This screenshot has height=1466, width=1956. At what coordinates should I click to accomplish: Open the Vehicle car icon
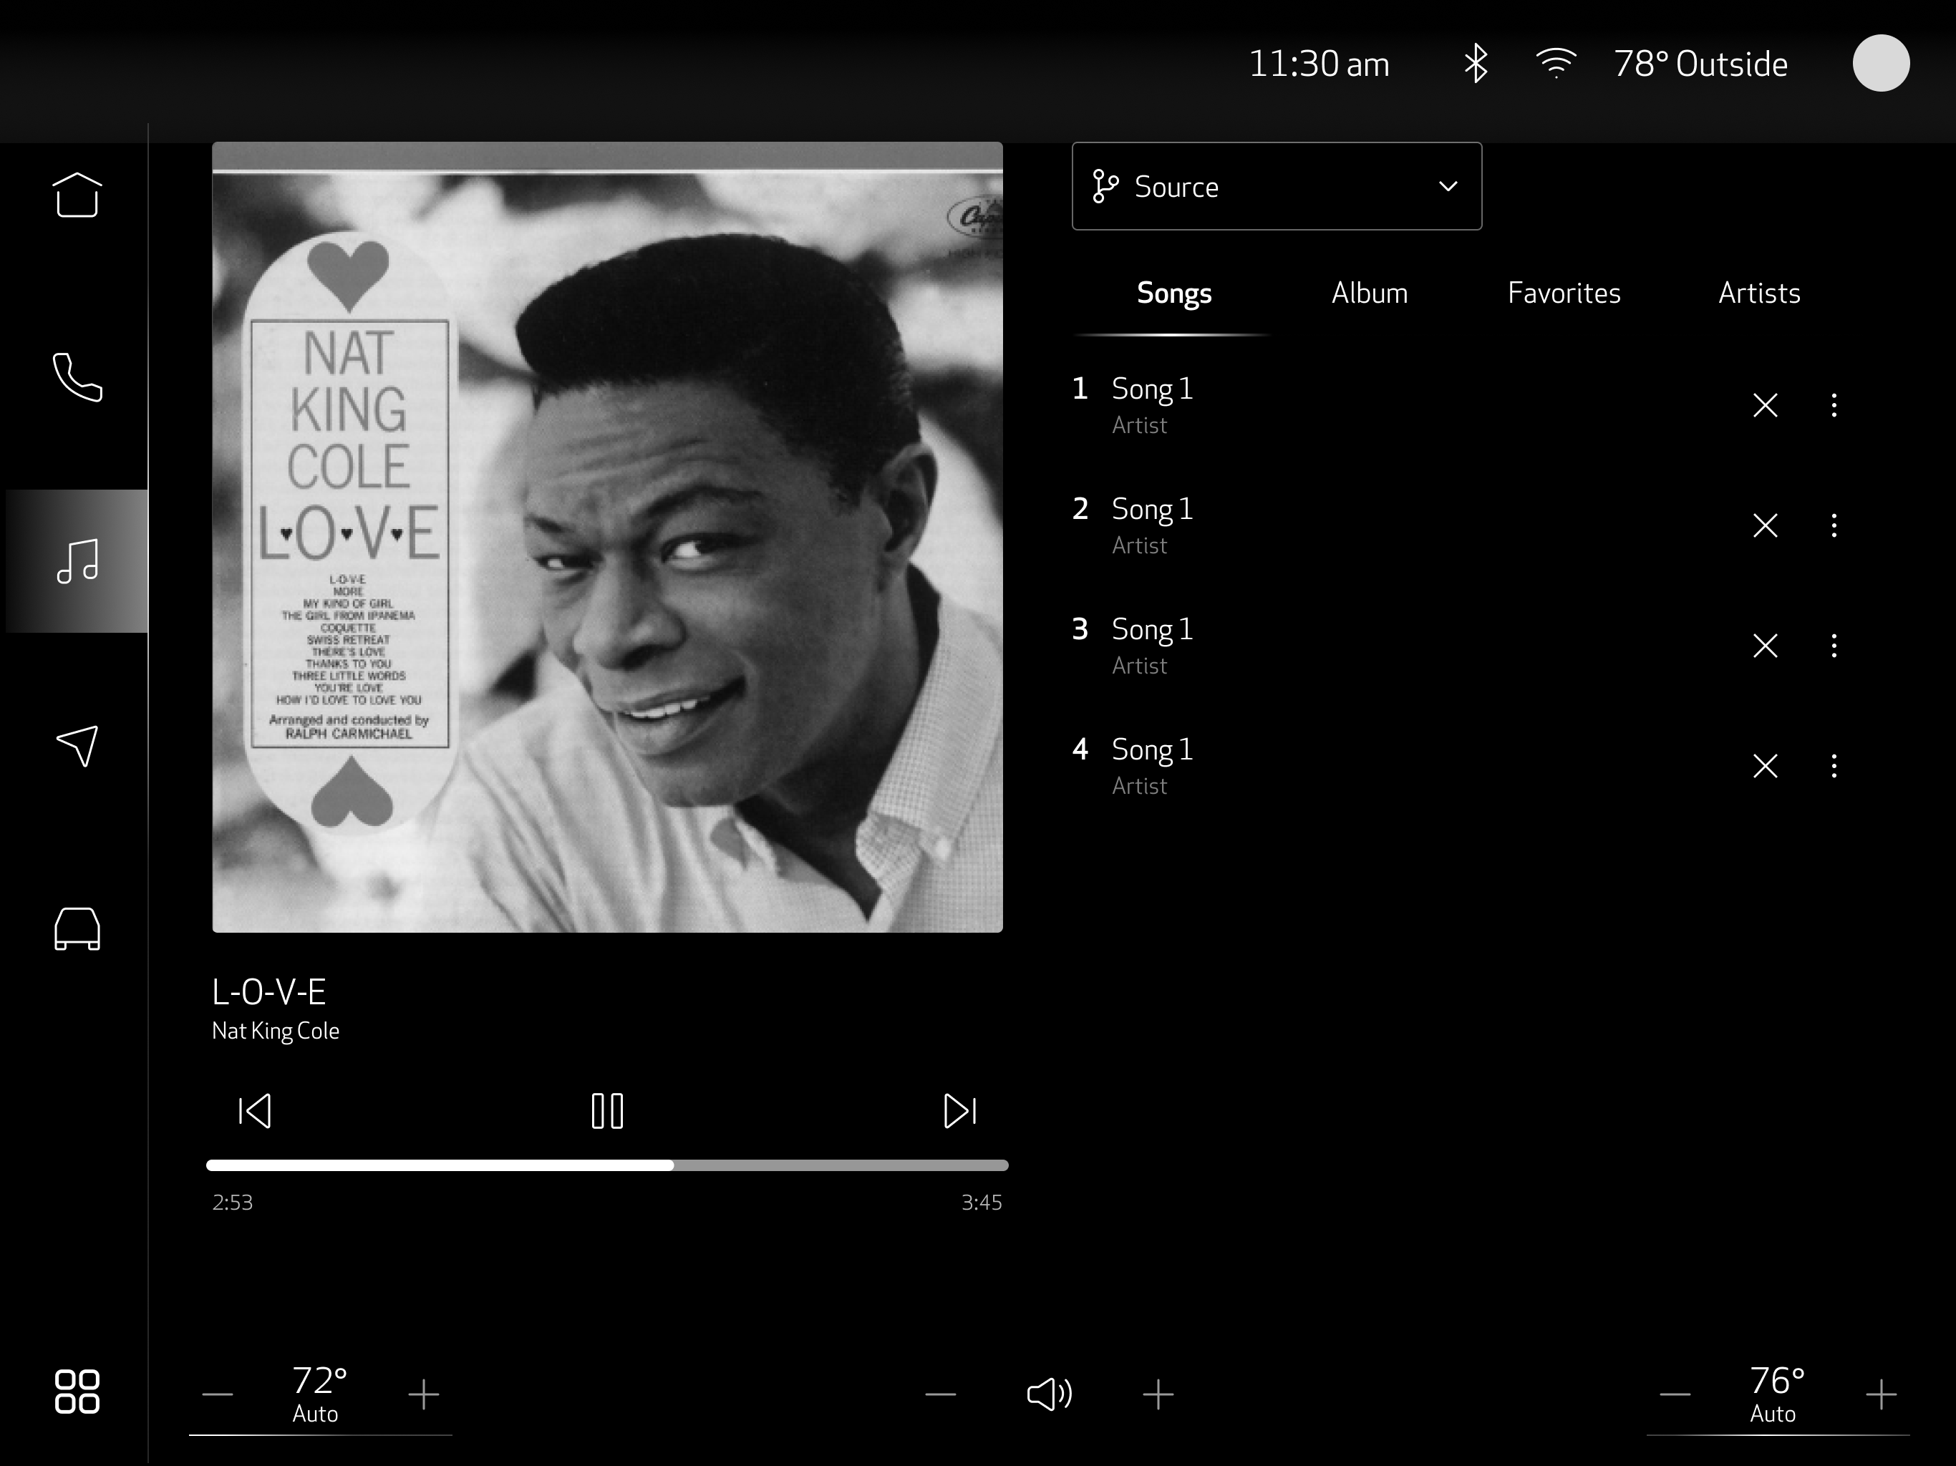(77, 928)
